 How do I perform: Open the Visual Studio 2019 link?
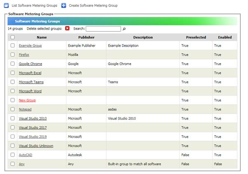[33, 136]
